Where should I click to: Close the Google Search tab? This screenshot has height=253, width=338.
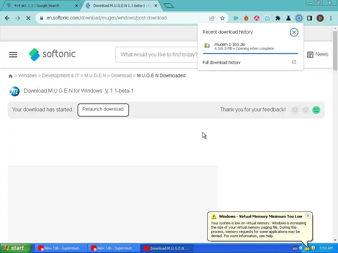77,6
